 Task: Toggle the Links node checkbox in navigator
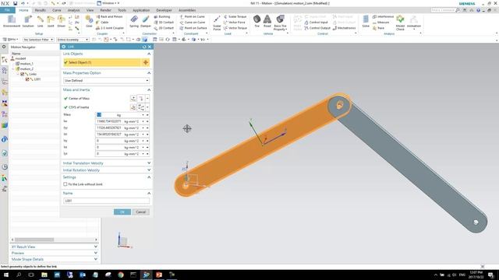click(x=23, y=74)
